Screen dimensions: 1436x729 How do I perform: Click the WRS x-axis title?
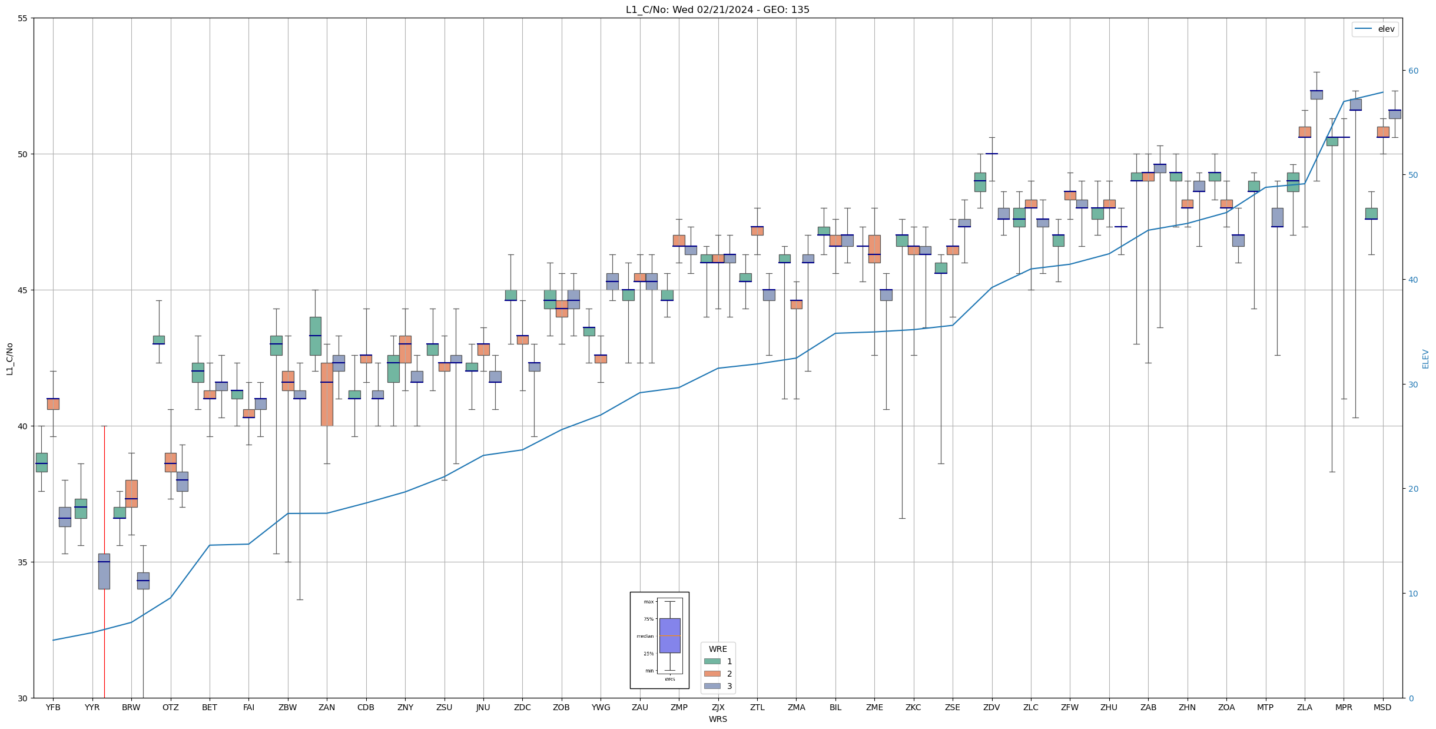[718, 719]
